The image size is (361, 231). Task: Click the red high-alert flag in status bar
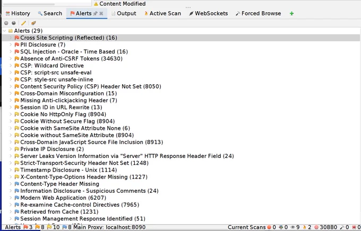pyautogui.click(x=26, y=227)
